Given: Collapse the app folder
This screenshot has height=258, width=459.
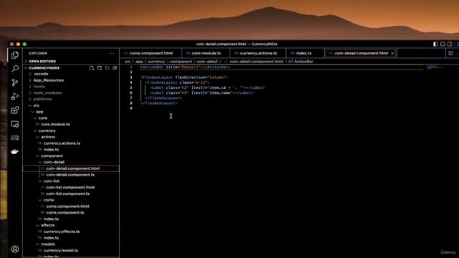Looking at the screenshot, I should click(71, 112).
